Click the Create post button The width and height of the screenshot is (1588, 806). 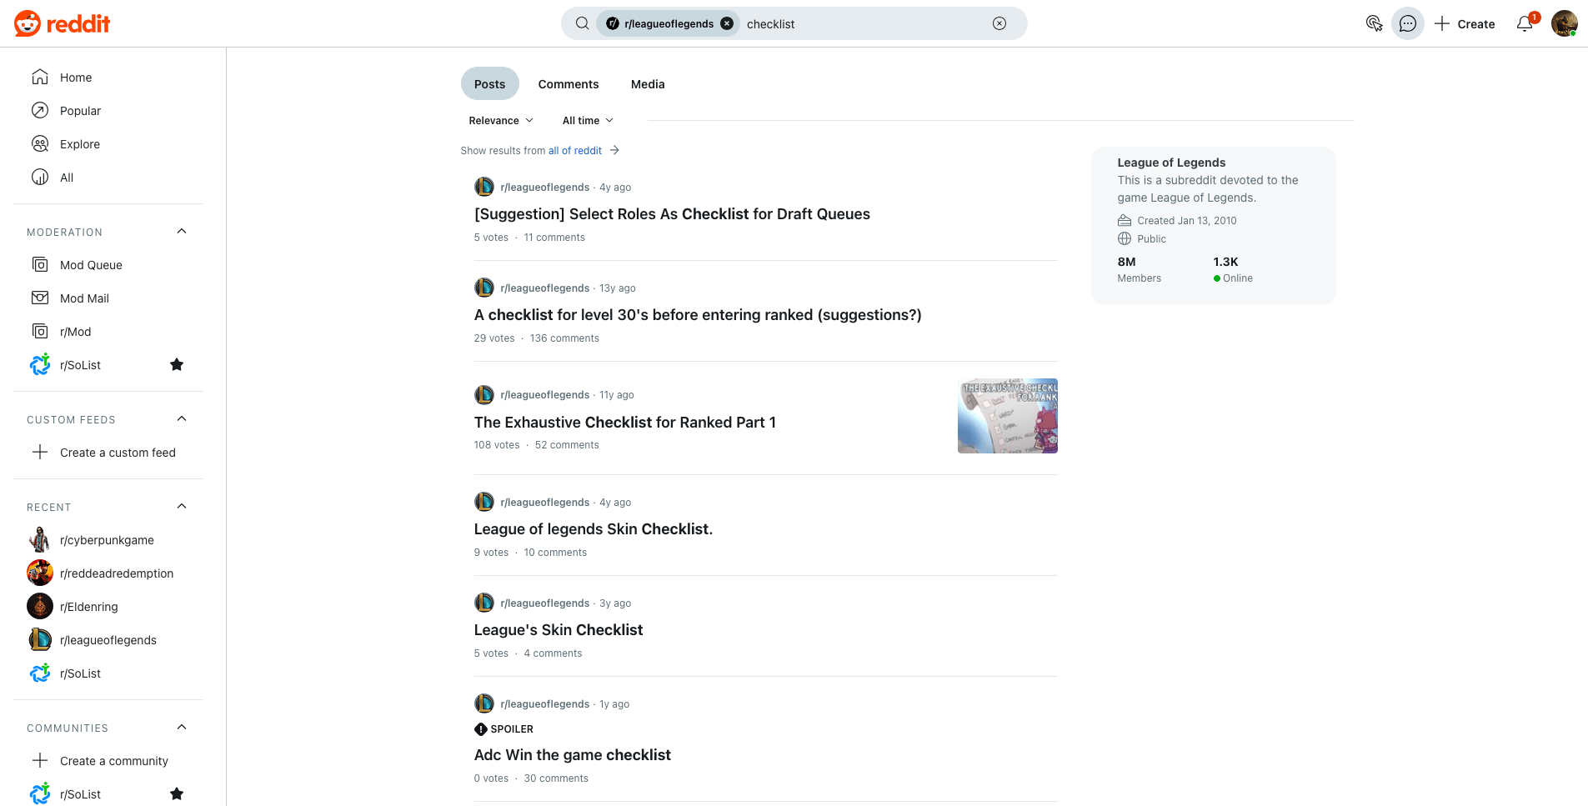coord(1465,23)
